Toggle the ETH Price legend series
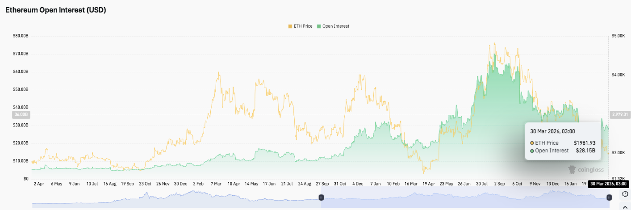The width and height of the screenshot is (631, 210). point(302,26)
